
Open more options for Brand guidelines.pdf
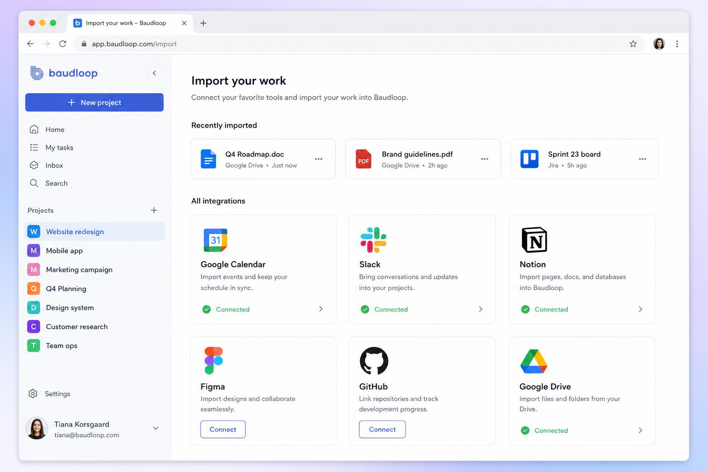pos(484,159)
